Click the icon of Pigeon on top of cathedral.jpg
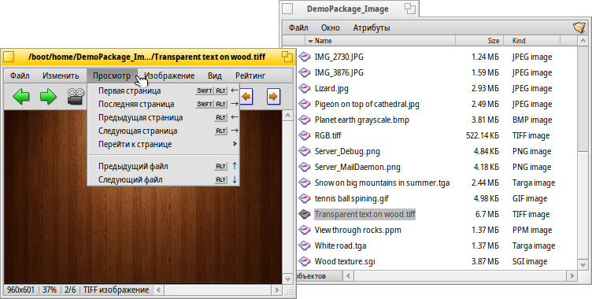This screenshot has height=299, width=592. (305, 104)
